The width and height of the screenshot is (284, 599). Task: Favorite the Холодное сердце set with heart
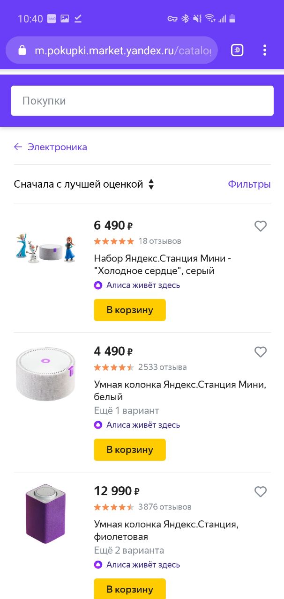[x=261, y=226]
